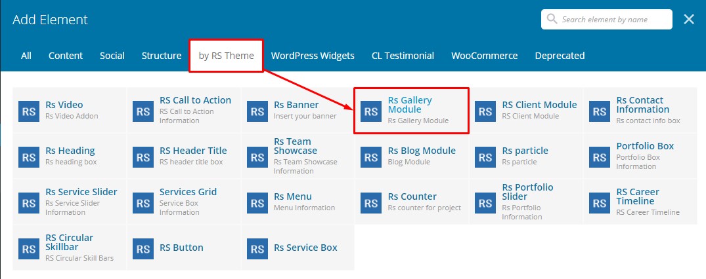The image size is (706, 279).
Task: Select the CL Testimonial tab
Action: tap(403, 56)
